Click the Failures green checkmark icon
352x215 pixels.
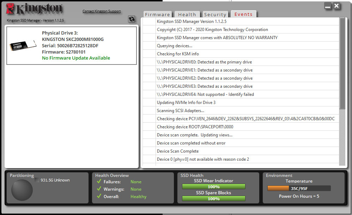tap(99, 181)
